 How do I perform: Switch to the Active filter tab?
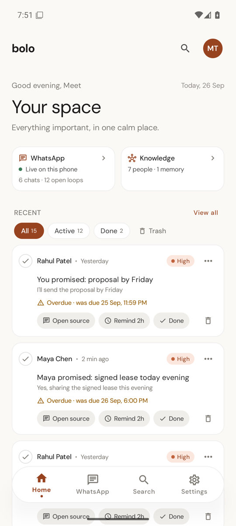coord(69,231)
